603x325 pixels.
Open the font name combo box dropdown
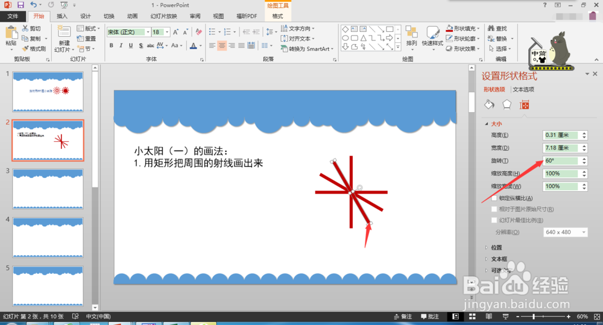(148, 32)
